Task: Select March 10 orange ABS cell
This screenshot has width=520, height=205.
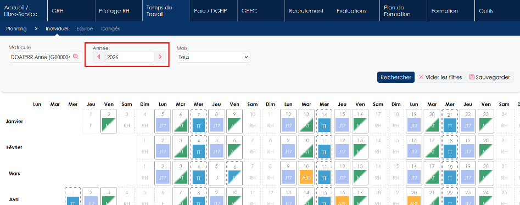Action: click(x=306, y=173)
